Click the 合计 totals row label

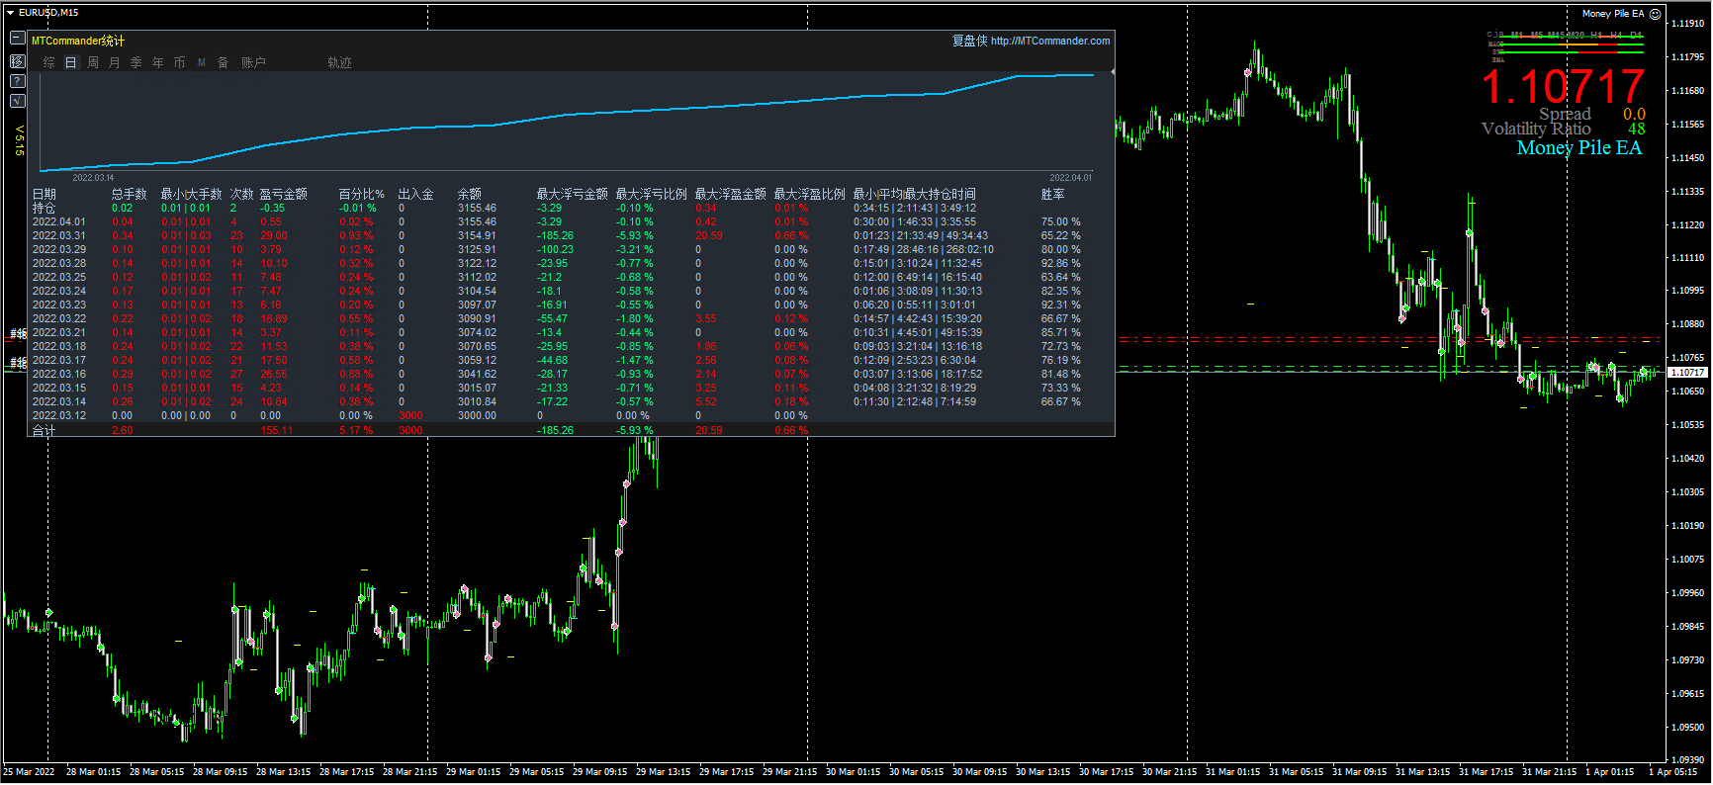point(45,430)
